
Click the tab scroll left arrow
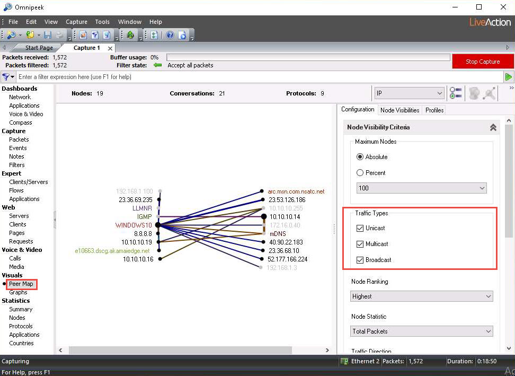[x=4, y=48]
